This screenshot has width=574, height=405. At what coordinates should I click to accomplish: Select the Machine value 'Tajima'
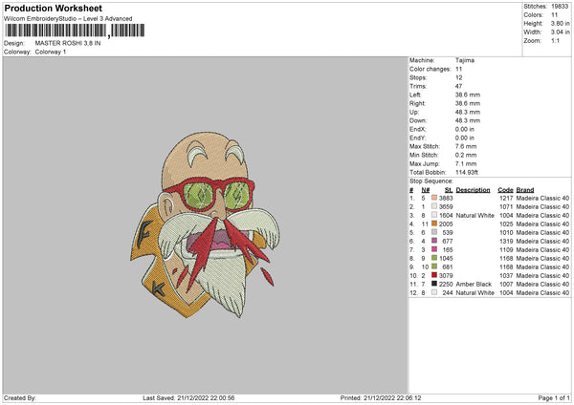[x=465, y=60]
